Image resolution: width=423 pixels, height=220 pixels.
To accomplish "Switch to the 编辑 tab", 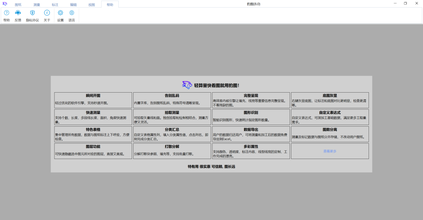I will (73, 5).
